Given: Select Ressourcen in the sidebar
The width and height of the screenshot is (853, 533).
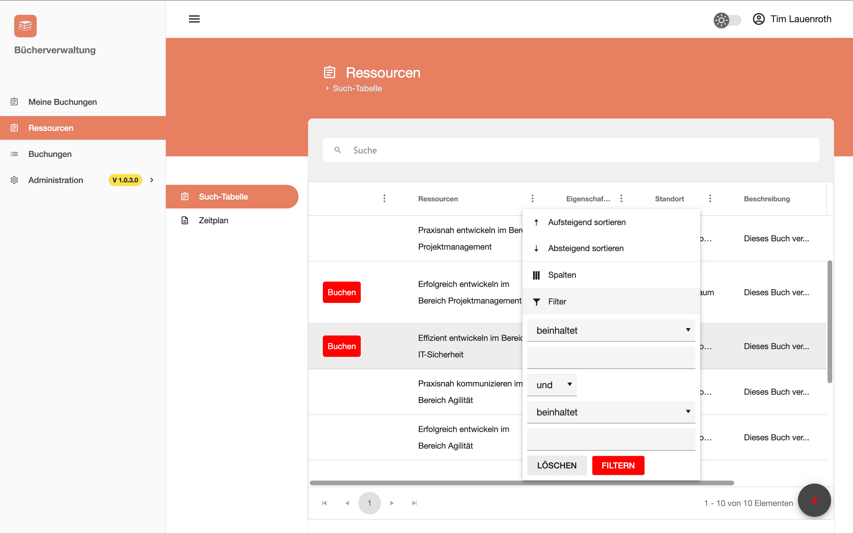Looking at the screenshot, I should click(x=83, y=128).
